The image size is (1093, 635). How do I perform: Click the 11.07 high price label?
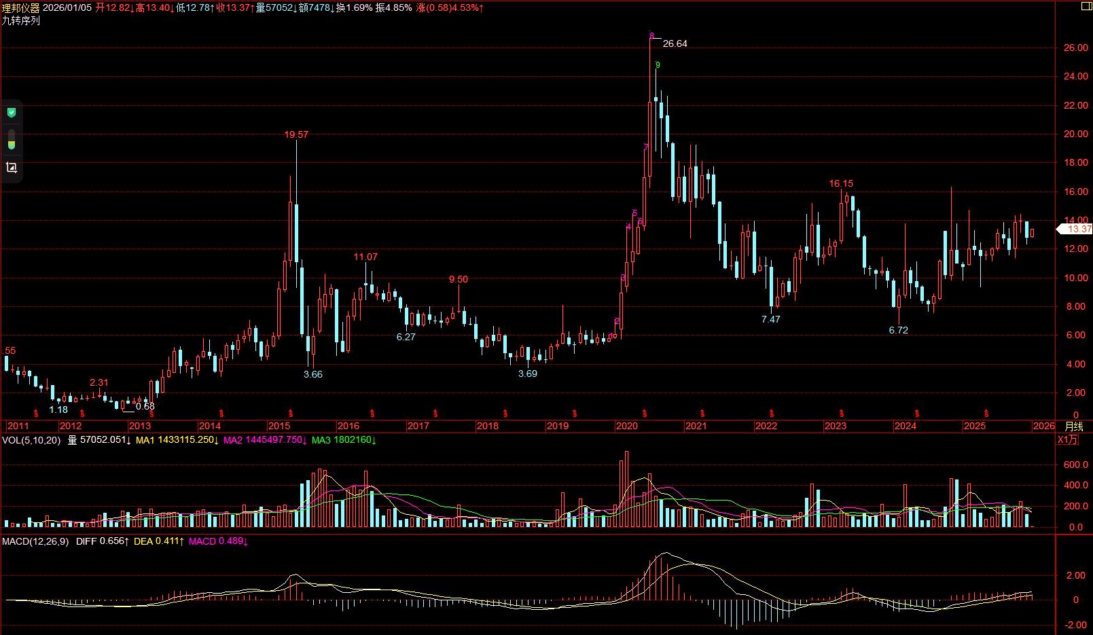tap(365, 257)
